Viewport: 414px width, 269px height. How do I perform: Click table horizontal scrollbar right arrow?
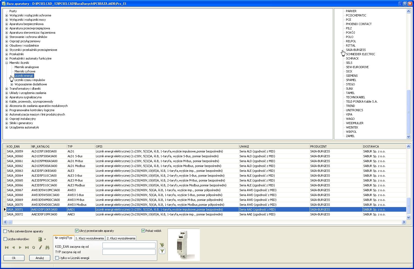[404, 222]
